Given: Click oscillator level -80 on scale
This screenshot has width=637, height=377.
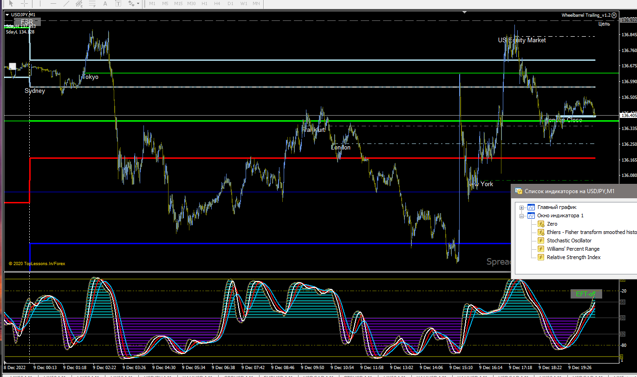Looking at the screenshot, I should point(623,345).
